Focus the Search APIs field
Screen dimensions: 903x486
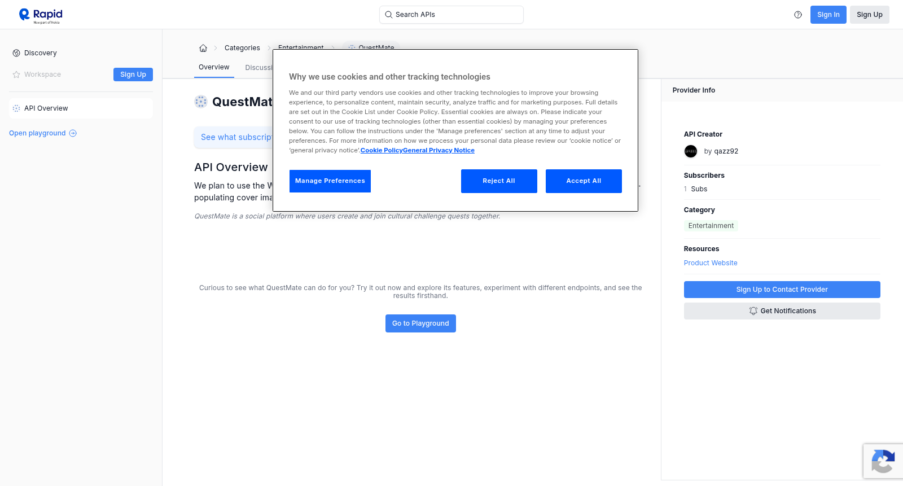[x=451, y=15]
